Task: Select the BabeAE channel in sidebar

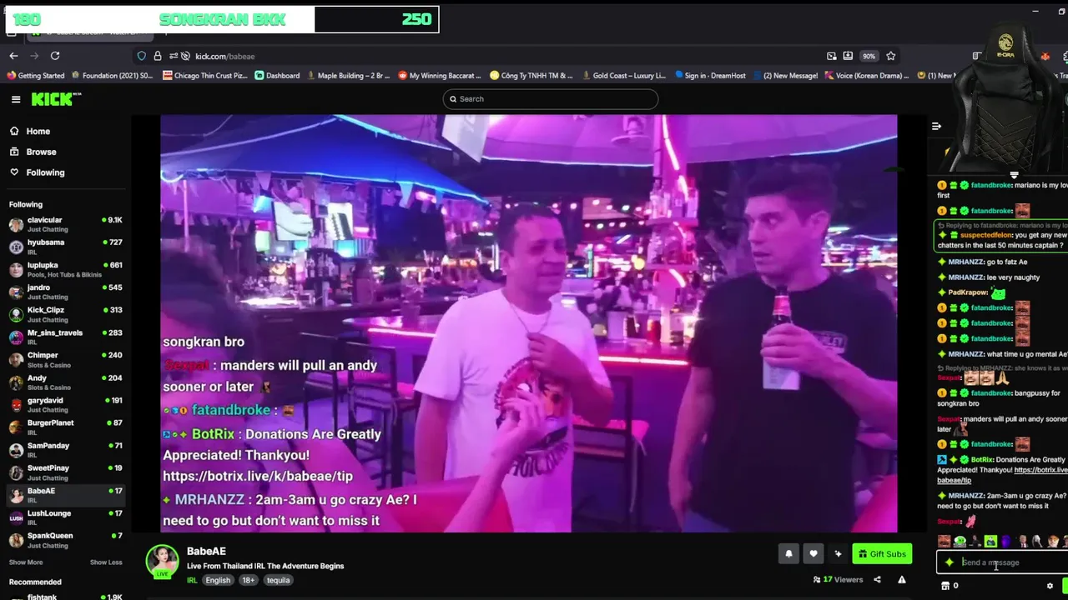Action: click(x=65, y=494)
